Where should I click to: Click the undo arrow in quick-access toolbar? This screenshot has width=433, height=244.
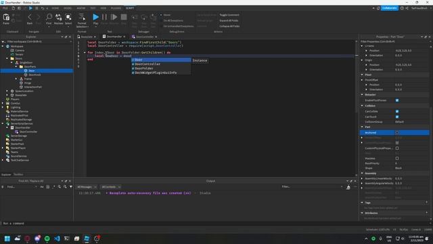pyautogui.click(x=43, y=8)
